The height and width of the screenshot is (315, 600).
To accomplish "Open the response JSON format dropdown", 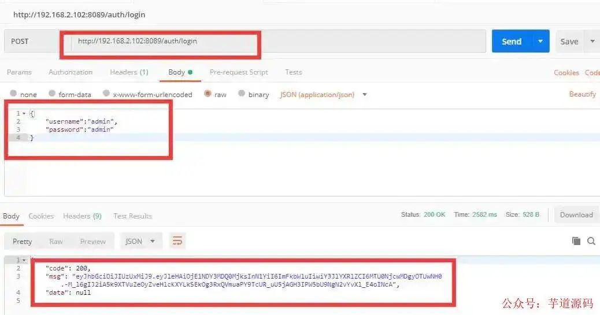I will (140, 242).
